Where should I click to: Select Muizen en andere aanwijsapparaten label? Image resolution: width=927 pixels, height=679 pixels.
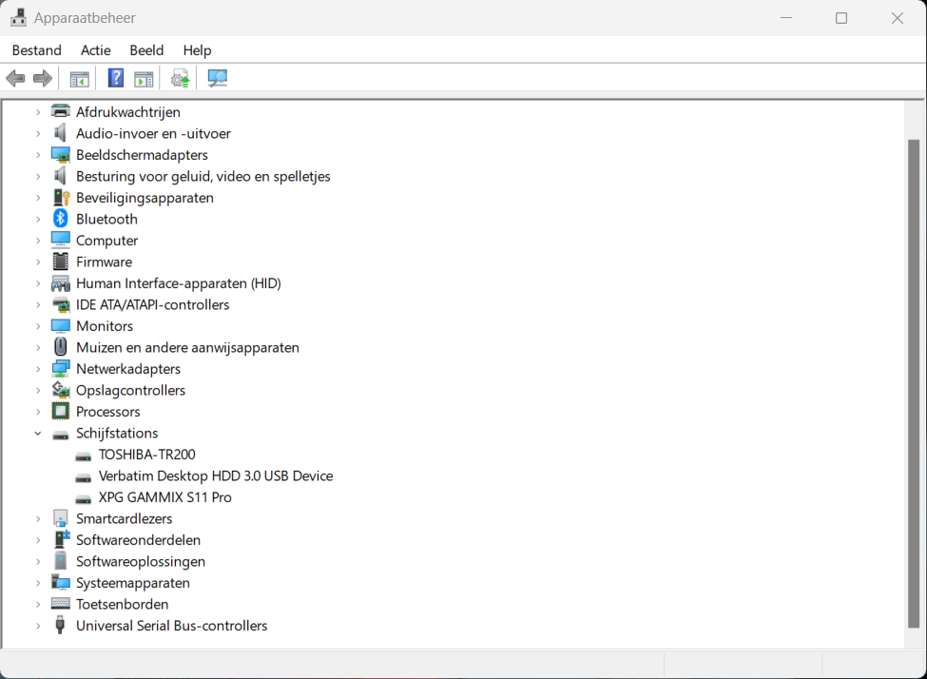coord(187,347)
